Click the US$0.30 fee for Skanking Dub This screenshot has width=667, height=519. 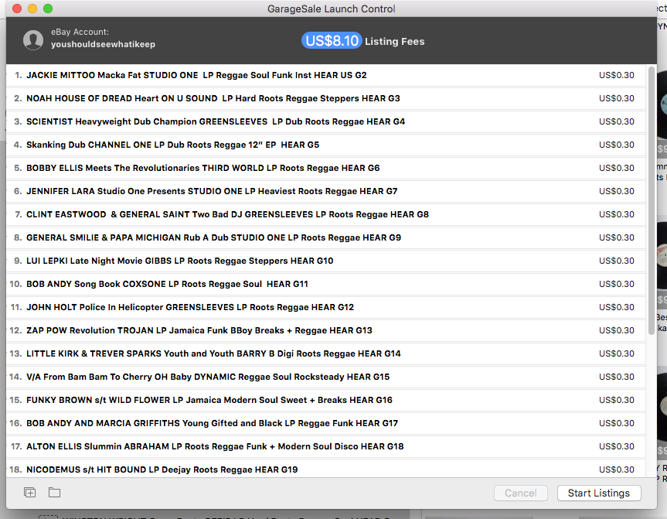pyautogui.click(x=617, y=145)
